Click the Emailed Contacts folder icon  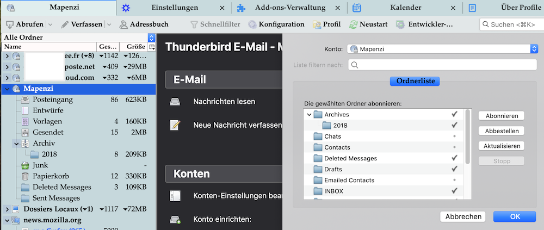(x=318, y=181)
